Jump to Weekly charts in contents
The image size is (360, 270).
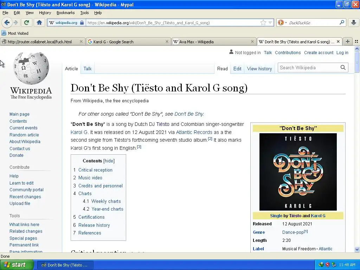(x=106, y=201)
